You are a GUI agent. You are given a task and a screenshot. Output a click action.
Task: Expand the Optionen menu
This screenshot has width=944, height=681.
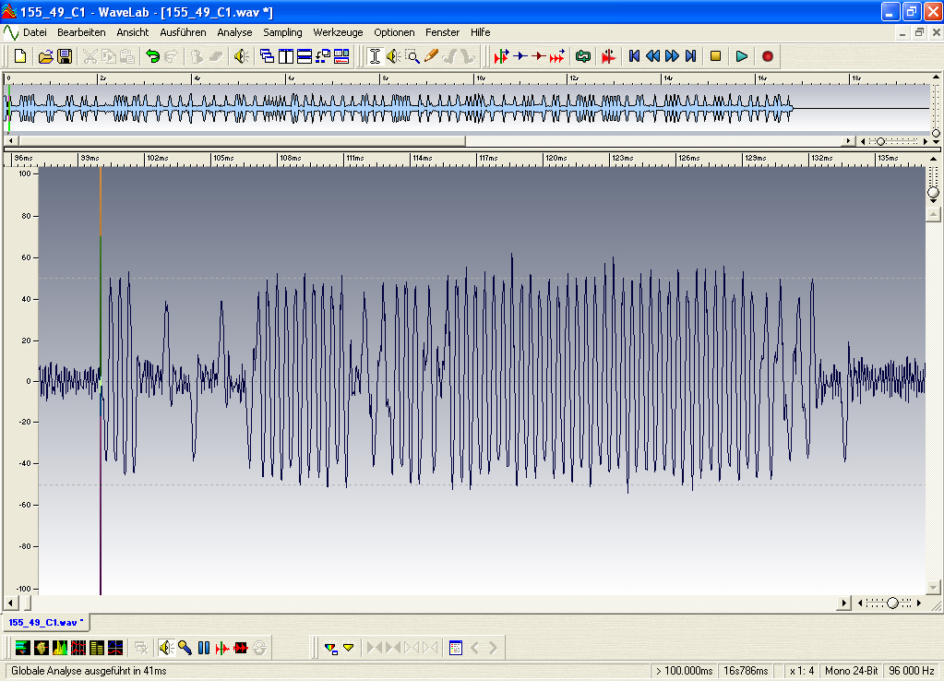pyautogui.click(x=394, y=32)
